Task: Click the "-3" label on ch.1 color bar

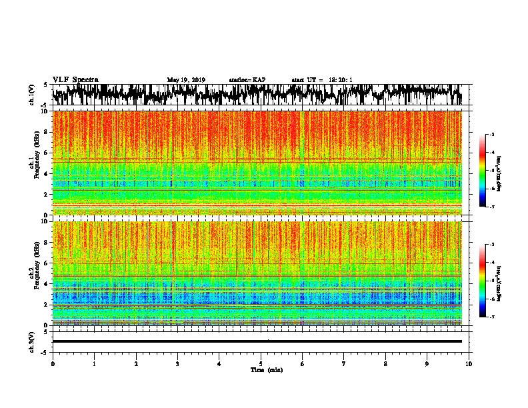Action: coord(492,135)
